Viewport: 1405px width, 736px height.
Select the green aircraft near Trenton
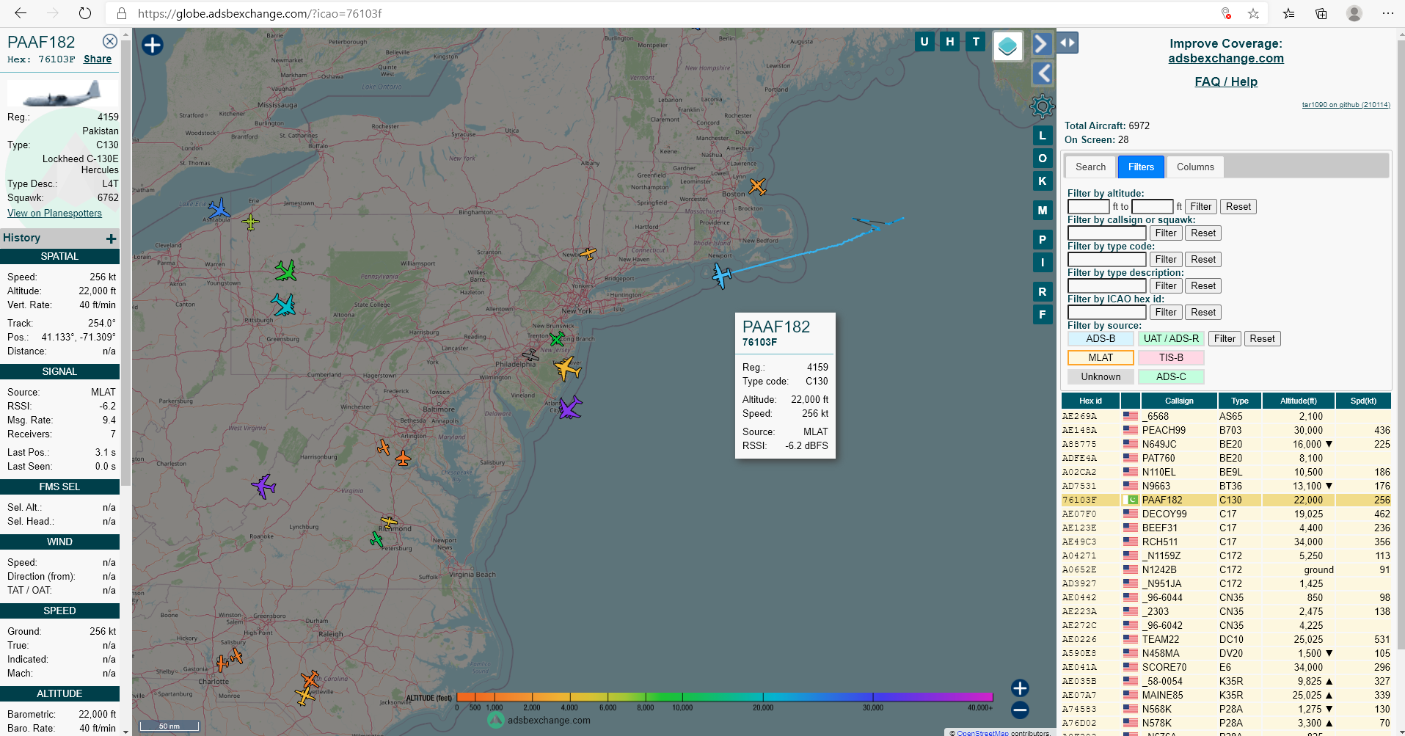557,339
